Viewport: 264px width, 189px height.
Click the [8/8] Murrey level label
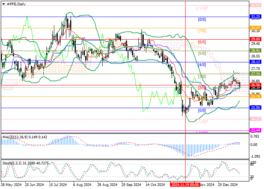click(x=202, y=19)
